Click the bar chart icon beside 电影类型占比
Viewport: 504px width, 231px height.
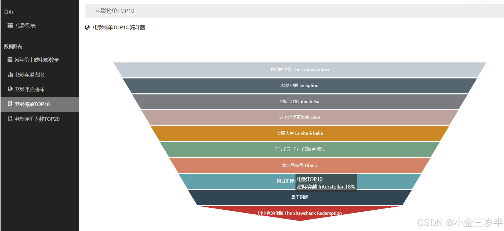tap(10, 75)
